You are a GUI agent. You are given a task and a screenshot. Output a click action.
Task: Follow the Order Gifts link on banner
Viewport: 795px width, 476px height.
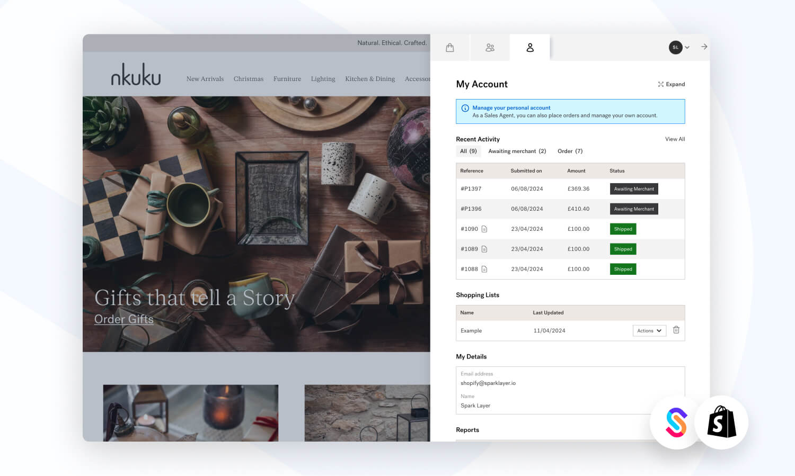click(x=123, y=319)
